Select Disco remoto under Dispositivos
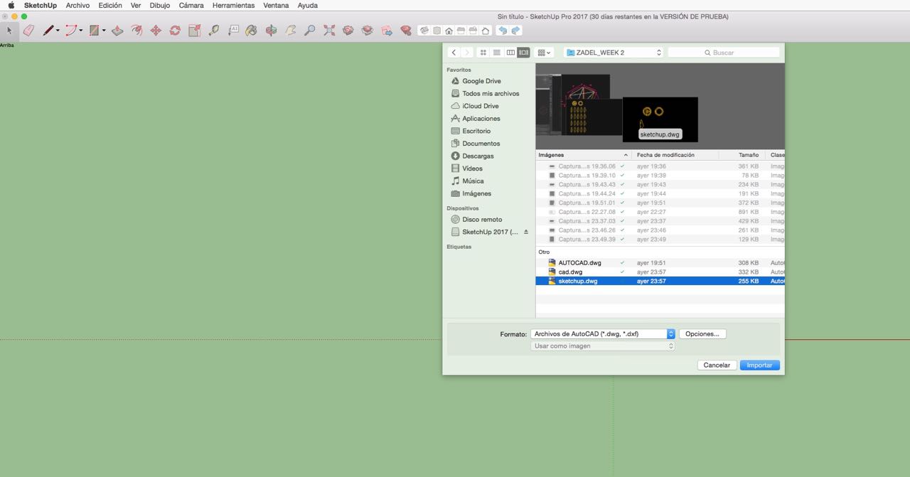This screenshot has width=910, height=477. point(481,220)
